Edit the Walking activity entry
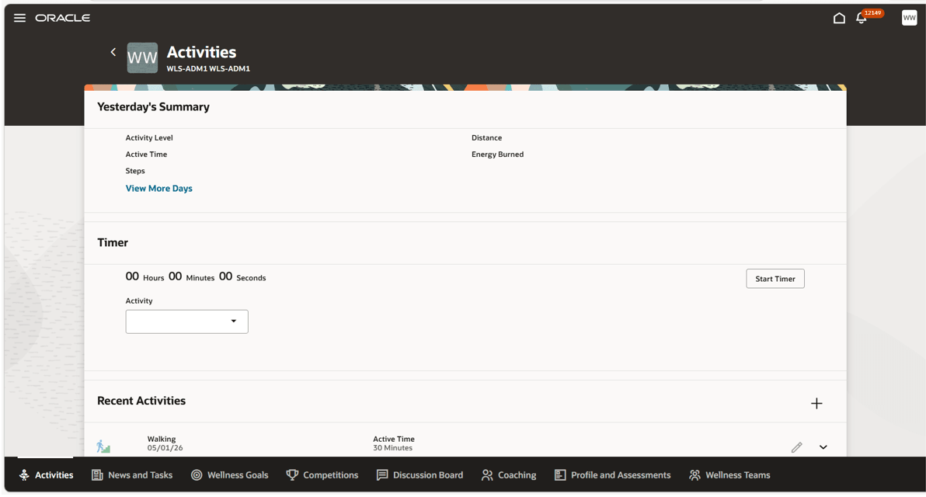 (x=797, y=447)
